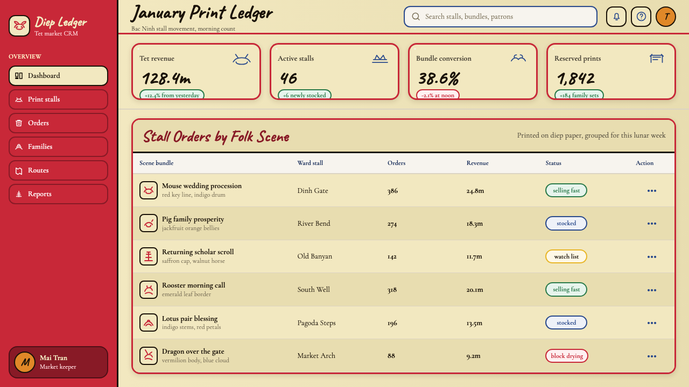Click the T user avatar button

pos(666,17)
